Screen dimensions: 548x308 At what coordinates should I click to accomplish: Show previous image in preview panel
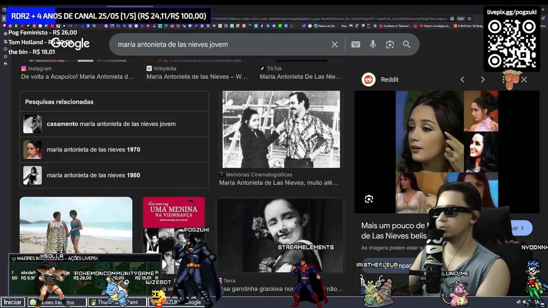(462, 80)
